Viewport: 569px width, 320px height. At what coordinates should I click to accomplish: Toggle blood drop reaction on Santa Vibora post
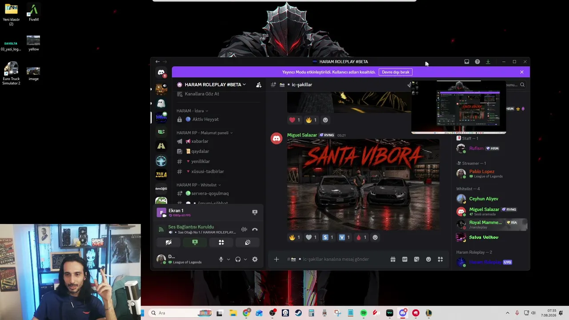pos(361,237)
